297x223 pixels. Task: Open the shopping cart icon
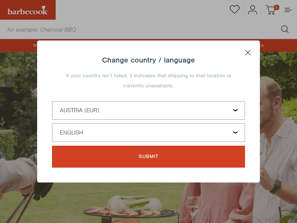[271, 10]
